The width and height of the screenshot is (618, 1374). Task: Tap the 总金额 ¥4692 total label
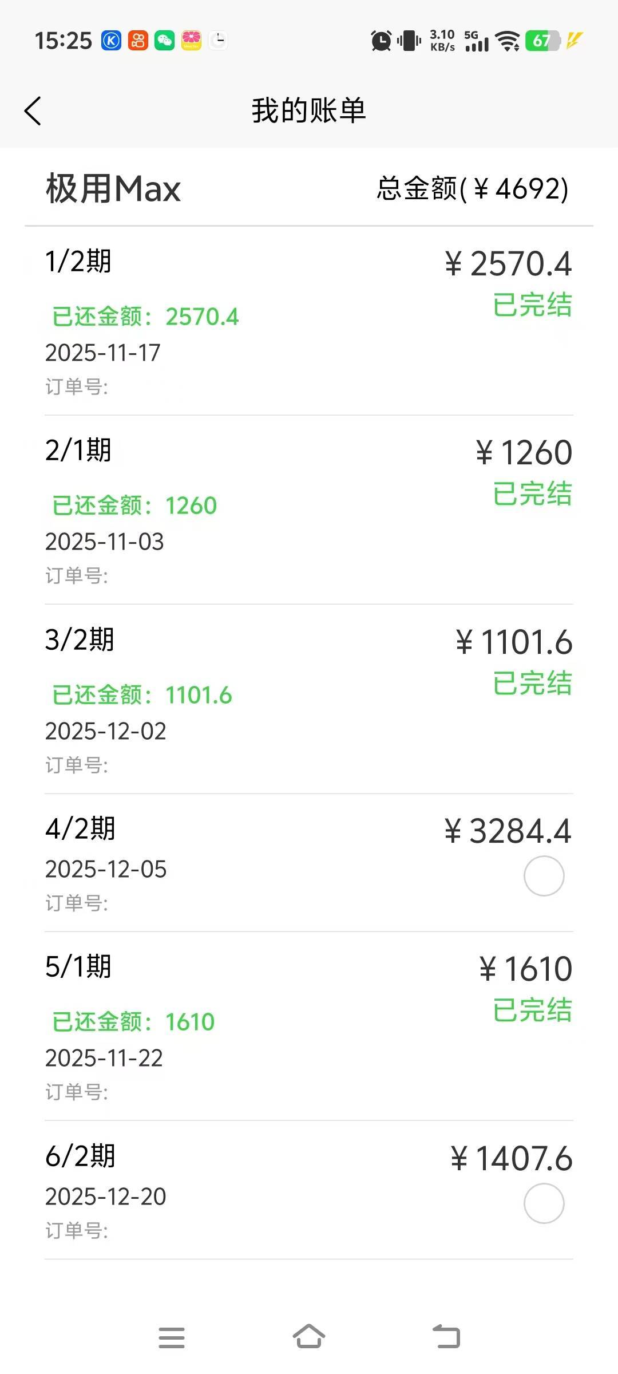(473, 189)
